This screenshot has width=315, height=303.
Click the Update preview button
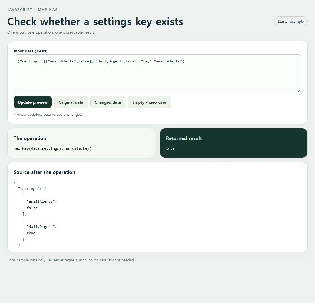tap(33, 102)
